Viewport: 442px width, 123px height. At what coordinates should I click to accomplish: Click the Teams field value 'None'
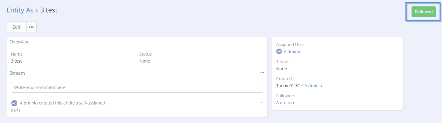click(281, 69)
